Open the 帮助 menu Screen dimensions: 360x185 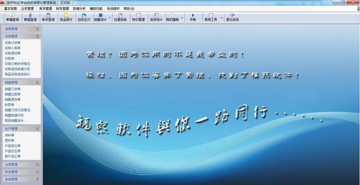pos(129,9)
